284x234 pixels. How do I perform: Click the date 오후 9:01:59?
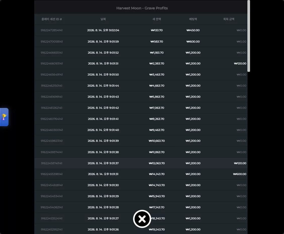pyautogui.click(x=103, y=42)
